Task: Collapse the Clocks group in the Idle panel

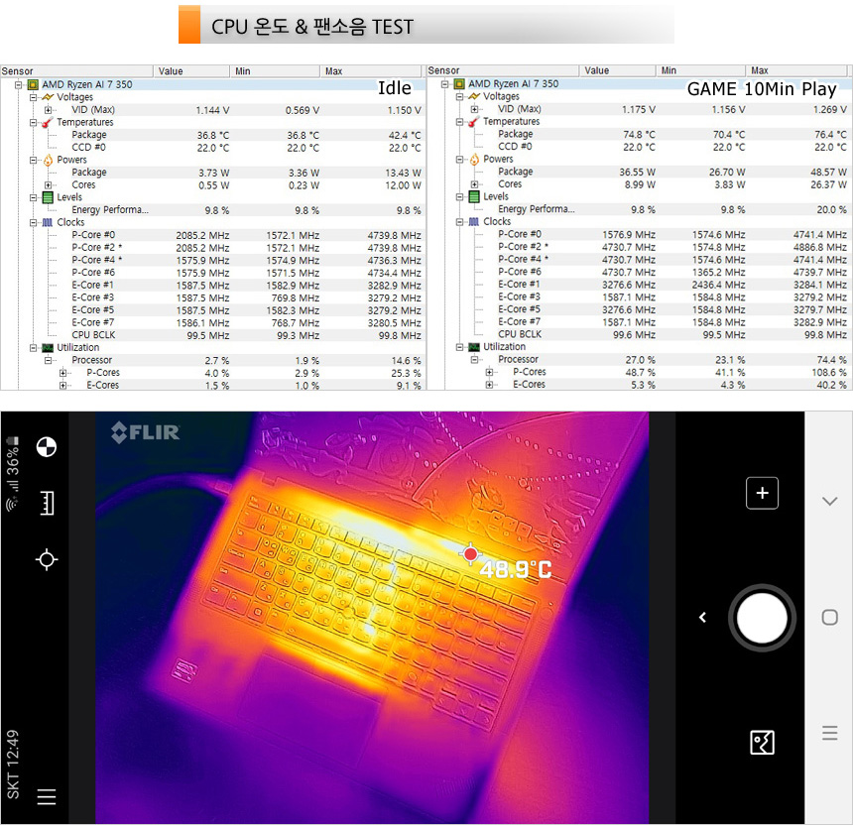Action: pos(33,223)
